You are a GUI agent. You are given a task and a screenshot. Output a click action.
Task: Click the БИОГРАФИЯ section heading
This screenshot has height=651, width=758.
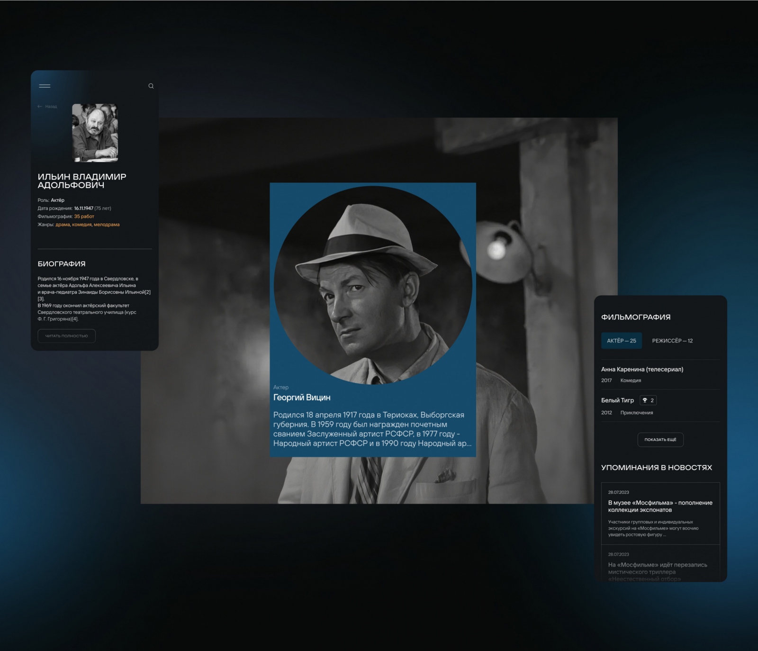click(62, 264)
